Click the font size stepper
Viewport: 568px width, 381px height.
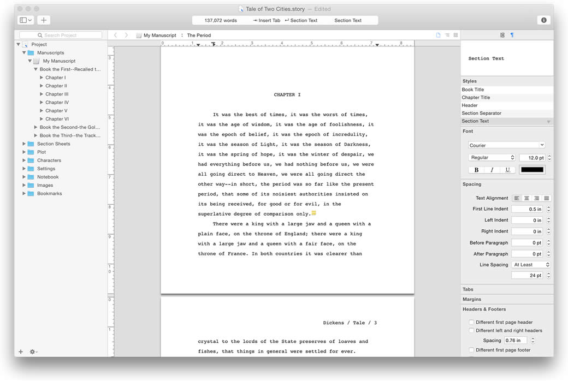[x=549, y=158]
